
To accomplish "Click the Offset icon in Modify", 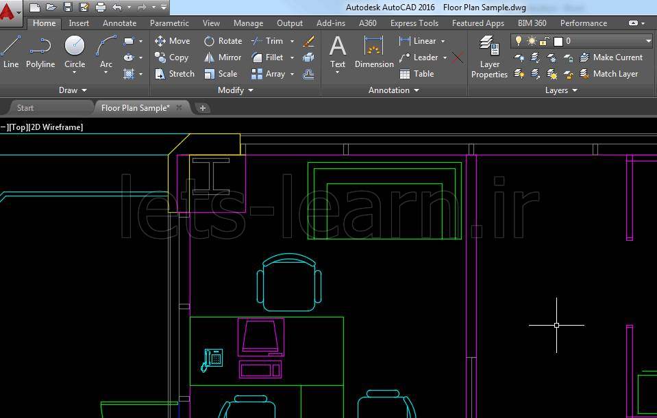I will tap(308, 74).
